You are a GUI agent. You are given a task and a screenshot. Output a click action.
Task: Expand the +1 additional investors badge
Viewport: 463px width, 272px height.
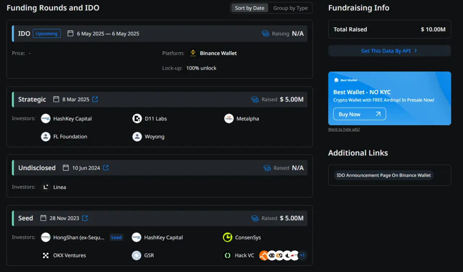[302, 255]
